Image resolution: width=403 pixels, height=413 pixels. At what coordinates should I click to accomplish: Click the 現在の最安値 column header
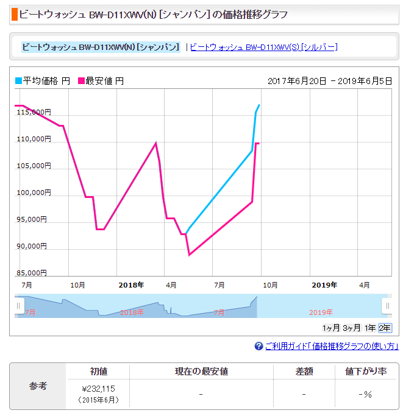pyautogui.click(x=201, y=372)
